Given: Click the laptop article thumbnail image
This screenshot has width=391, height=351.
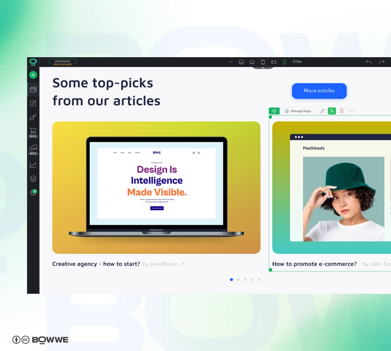Looking at the screenshot, I should coord(156,188).
